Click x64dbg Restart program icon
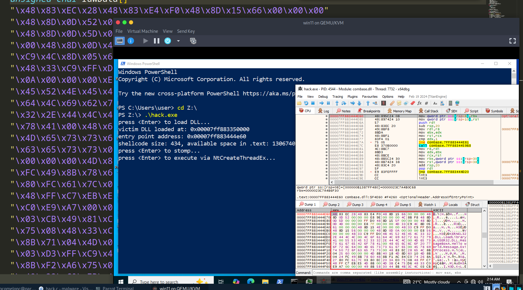 (x=306, y=103)
